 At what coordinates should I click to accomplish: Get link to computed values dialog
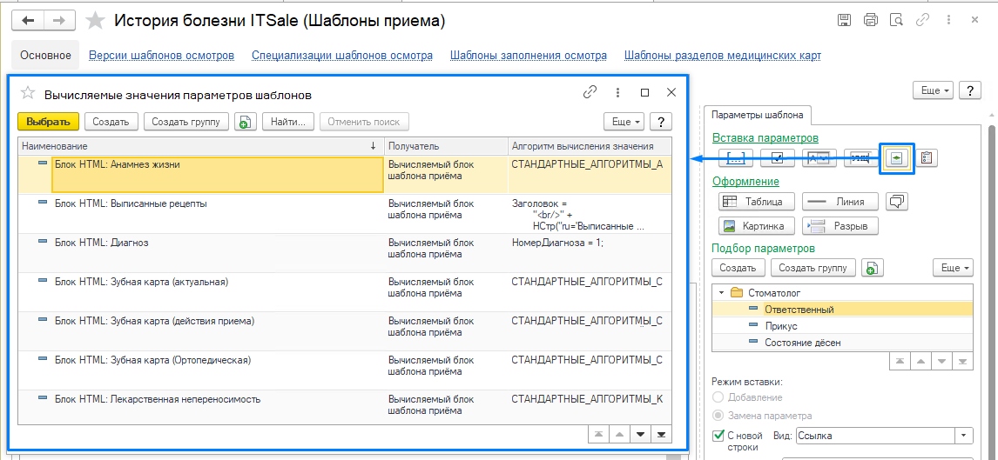coord(590,93)
